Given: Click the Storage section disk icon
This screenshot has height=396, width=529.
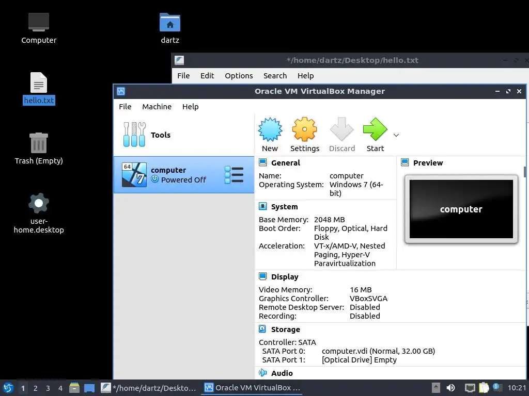Looking at the screenshot, I should (262, 329).
